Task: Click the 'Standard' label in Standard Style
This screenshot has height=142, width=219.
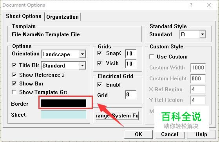Action: click(161, 34)
